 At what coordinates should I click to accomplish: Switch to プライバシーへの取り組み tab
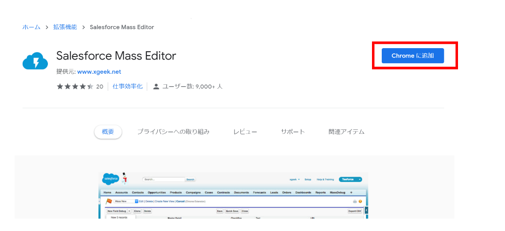(173, 132)
